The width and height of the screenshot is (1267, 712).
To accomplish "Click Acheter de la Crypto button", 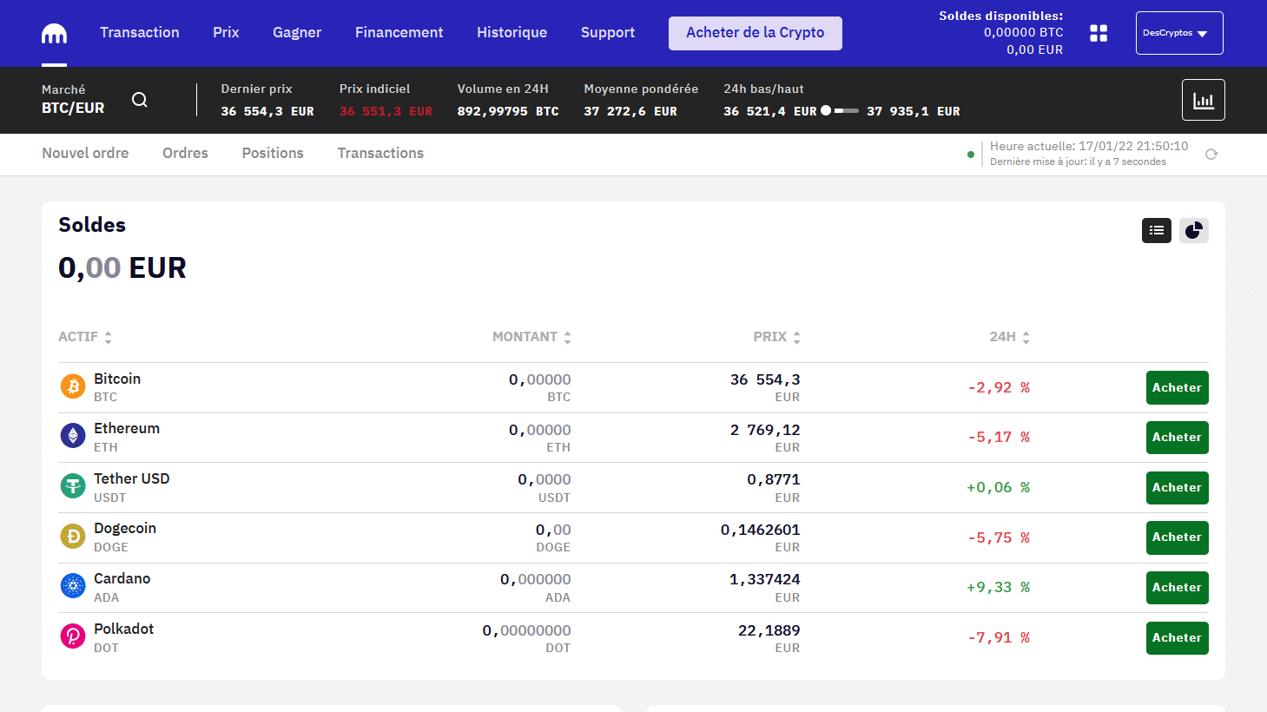I will pyautogui.click(x=756, y=33).
